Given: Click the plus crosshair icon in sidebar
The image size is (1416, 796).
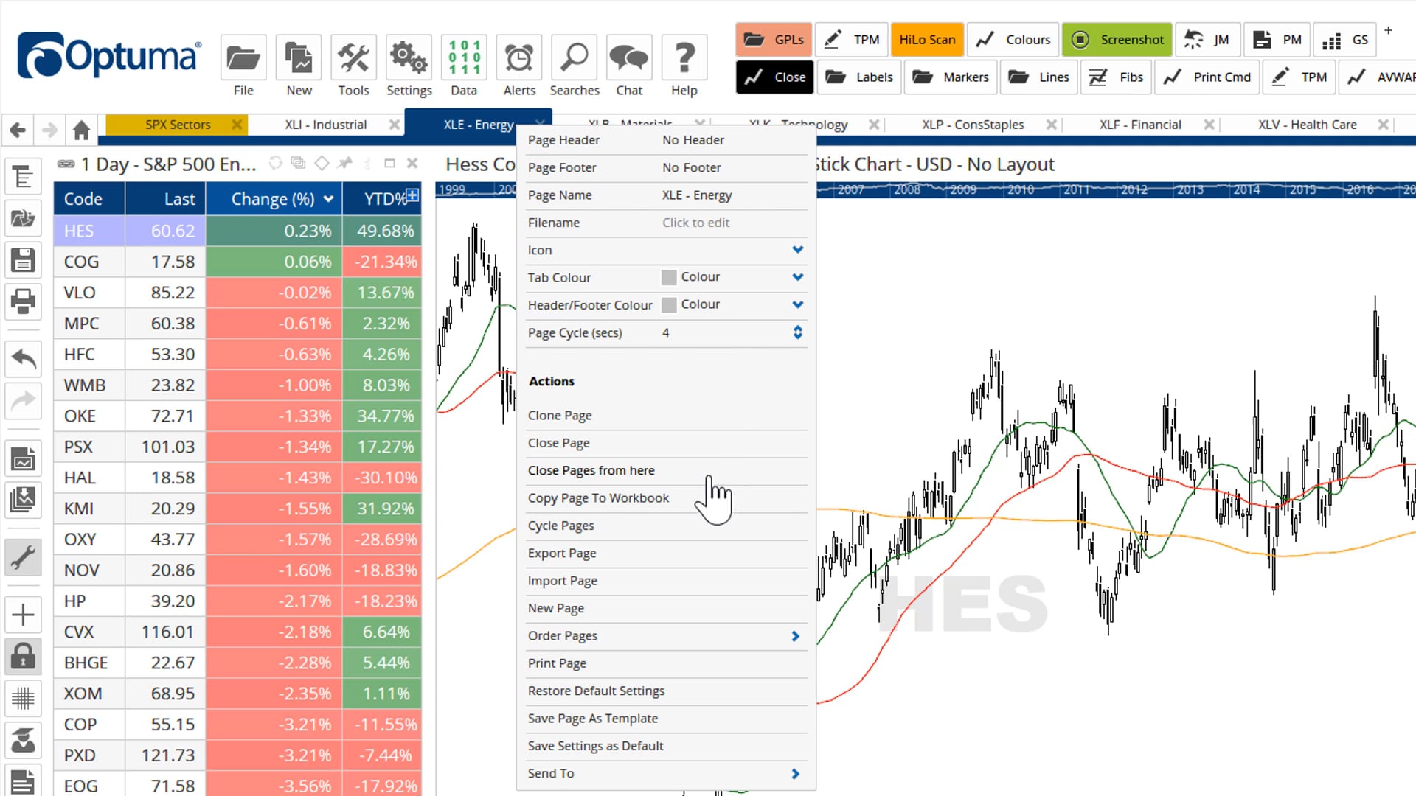Looking at the screenshot, I should (x=23, y=615).
